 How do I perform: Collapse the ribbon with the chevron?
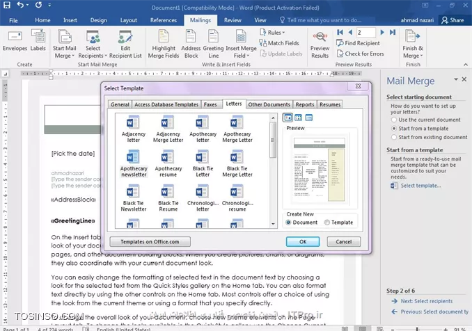coord(466,65)
